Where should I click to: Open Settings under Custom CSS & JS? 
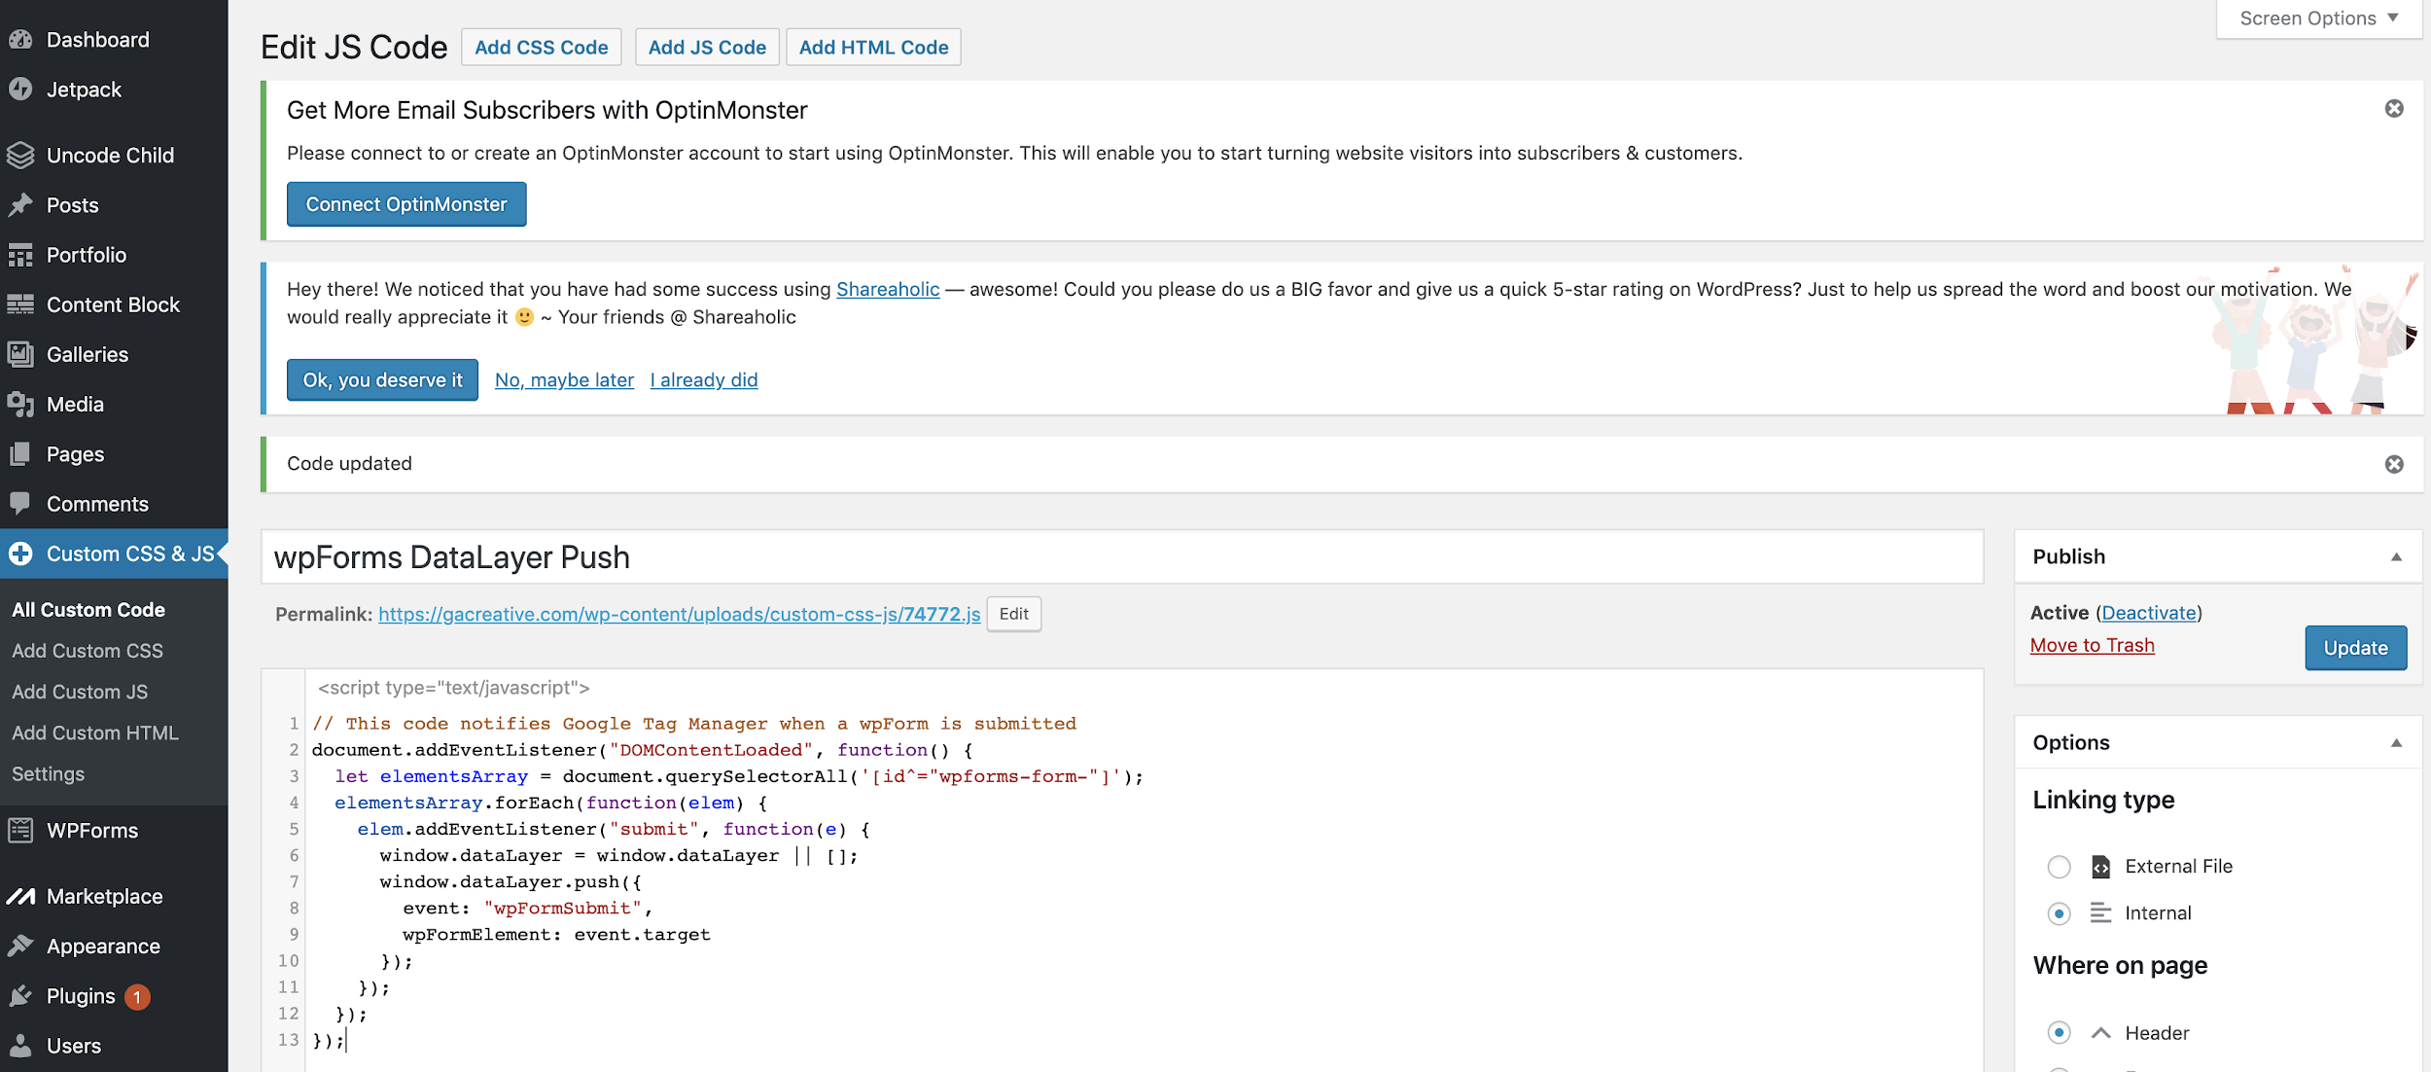(49, 774)
